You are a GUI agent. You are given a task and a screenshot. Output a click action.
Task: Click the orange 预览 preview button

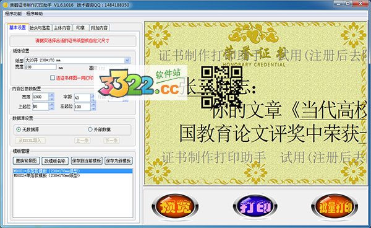(175, 207)
